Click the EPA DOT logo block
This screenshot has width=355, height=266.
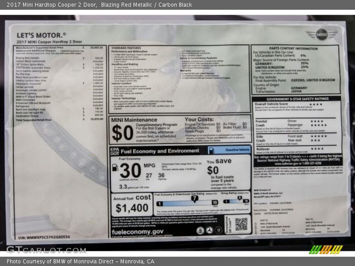tap(114, 151)
